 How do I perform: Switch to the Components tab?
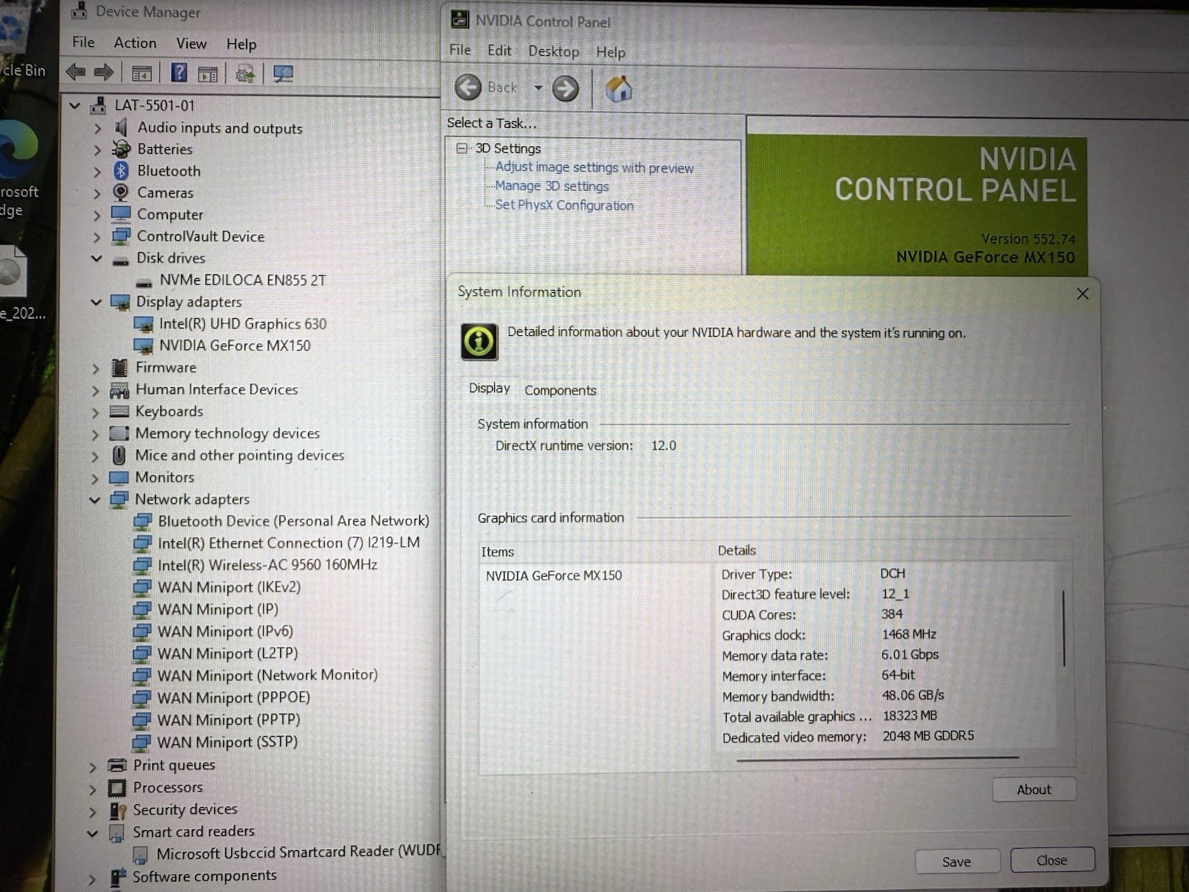(x=560, y=390)
